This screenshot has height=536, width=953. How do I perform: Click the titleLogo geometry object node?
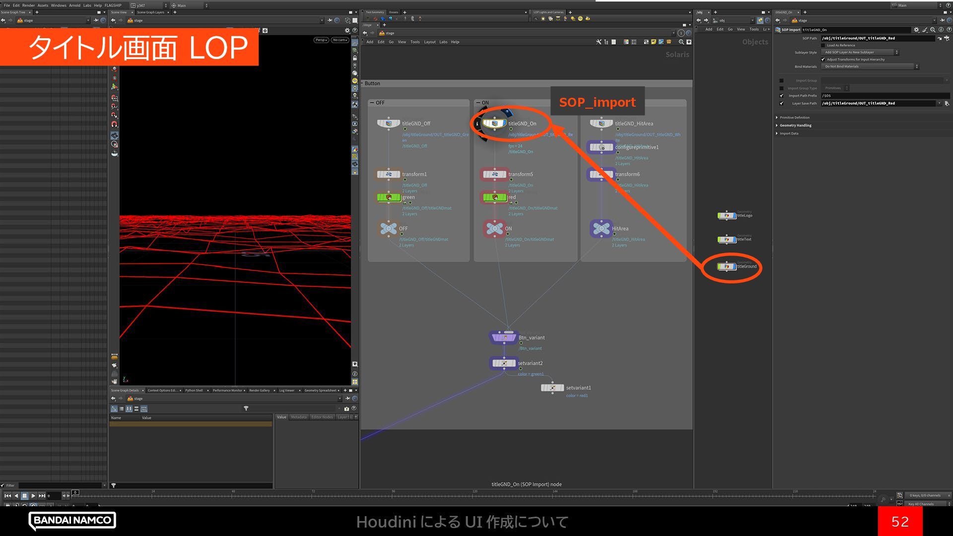727,215
